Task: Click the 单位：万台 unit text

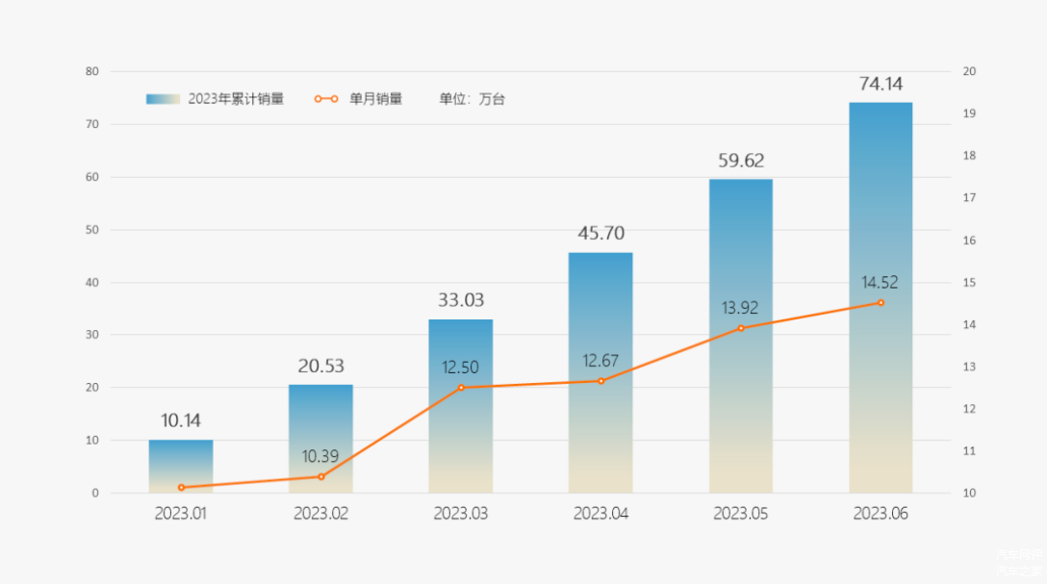Action: [x=472, y=98]
